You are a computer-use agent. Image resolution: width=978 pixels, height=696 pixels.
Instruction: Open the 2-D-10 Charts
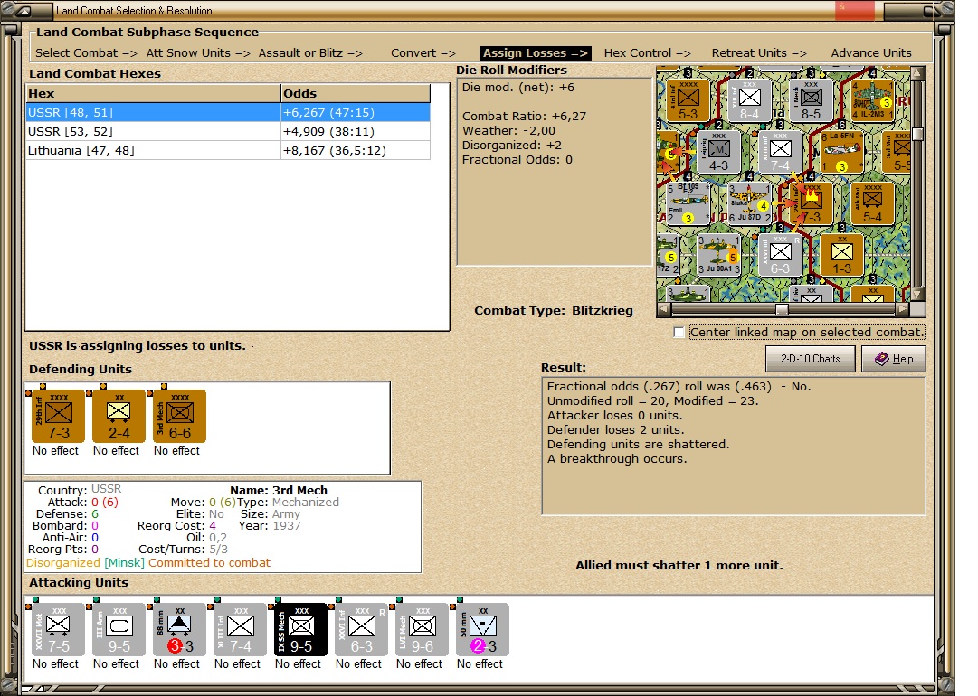(811, 359)
